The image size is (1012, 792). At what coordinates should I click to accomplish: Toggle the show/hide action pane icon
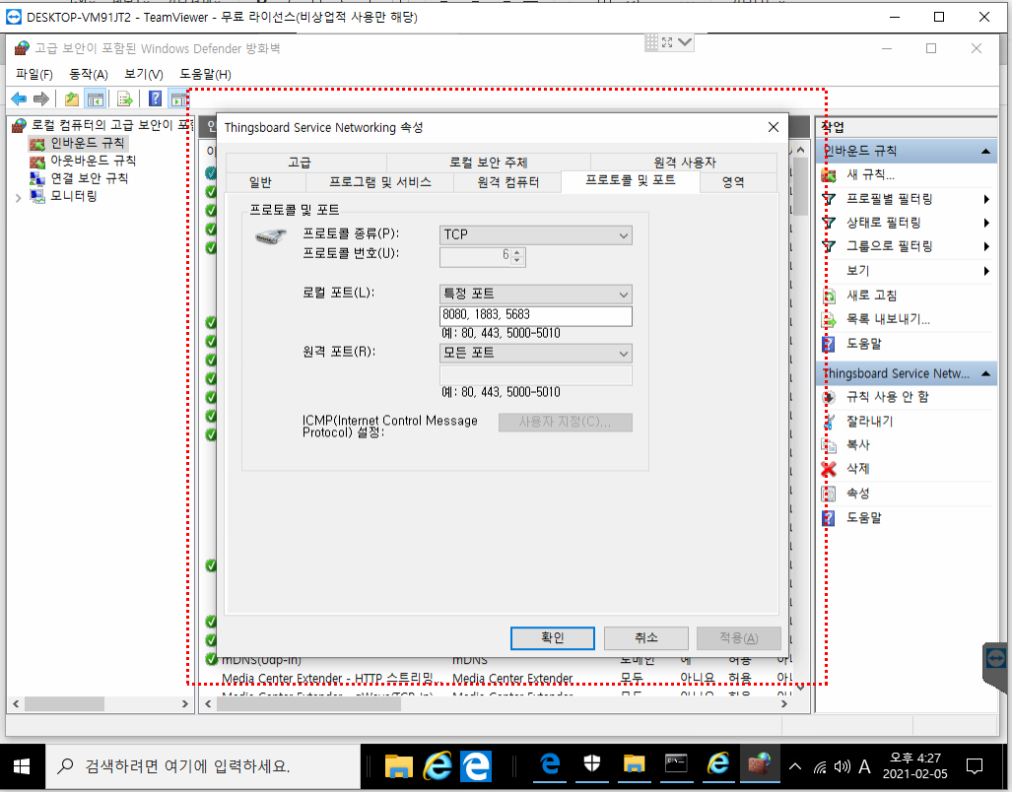click(x=177, y=99)
